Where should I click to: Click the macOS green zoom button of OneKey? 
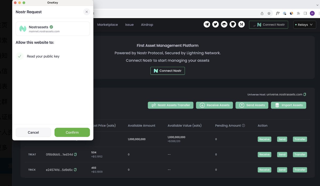(24, 3)
